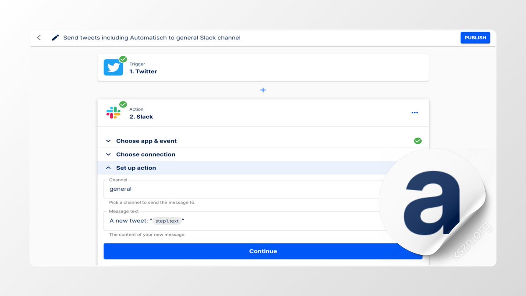Click the step1.text variable chip
The height and width of the screenshot is (296, 526).
click(168, 221)
